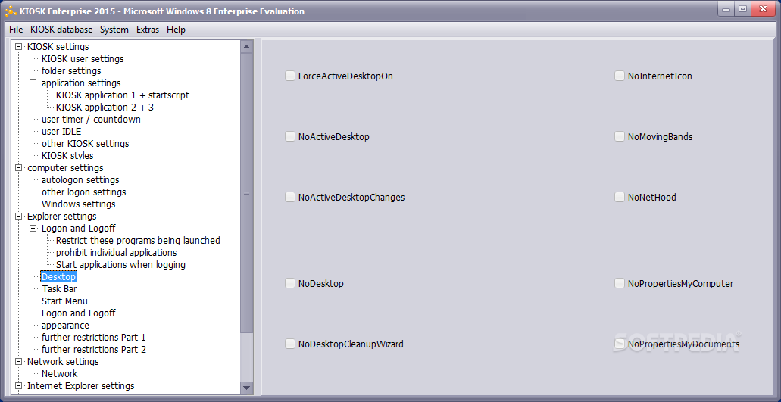Select KIOSK styles tree item
Image resolution: width=781 pixels, height=402 pixels.
tap(67, 156)
